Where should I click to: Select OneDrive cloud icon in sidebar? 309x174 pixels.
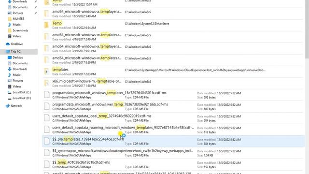tap(8, 44)
